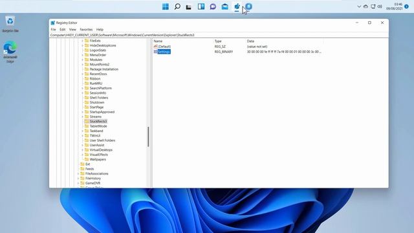Select the TabletMode folder icon
Screen dimensions: 414x233
[87, 126]
